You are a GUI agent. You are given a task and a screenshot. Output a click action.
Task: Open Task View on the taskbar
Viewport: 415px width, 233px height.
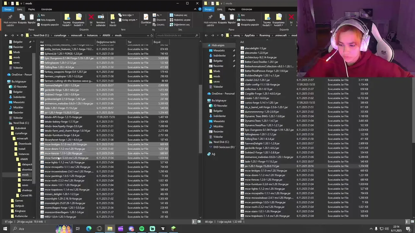[78, 229]
